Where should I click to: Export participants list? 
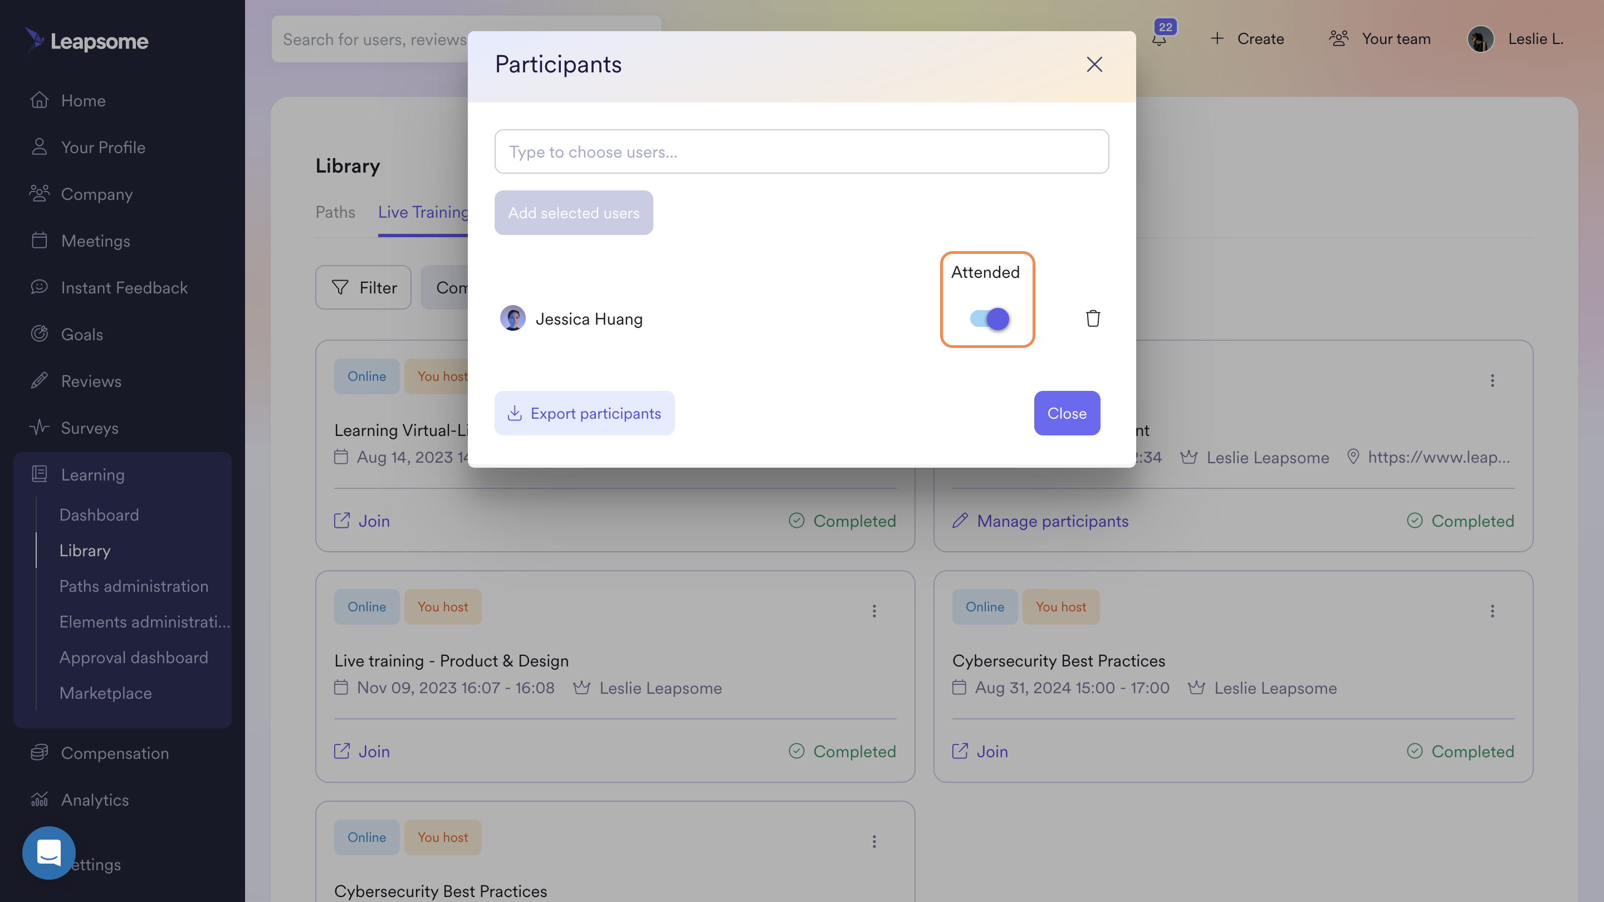pyautogui.click(x=584, y=413)
